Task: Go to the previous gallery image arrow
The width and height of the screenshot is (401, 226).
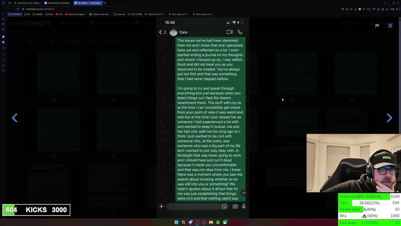Action: pos(14,118)
